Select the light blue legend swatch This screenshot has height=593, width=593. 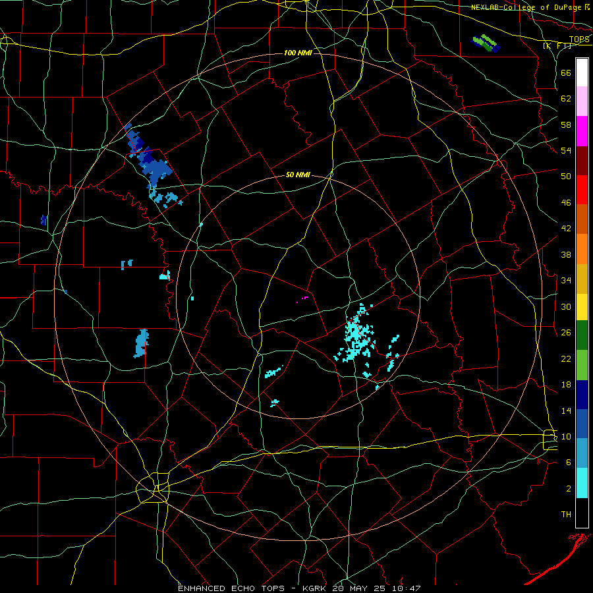[x=582, y=453]
